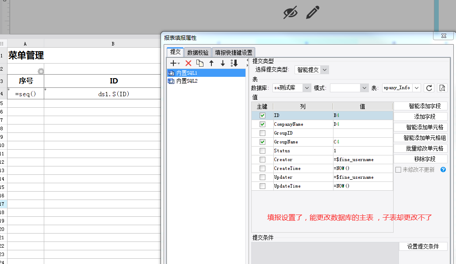Click the pencil edit icon at top

pyautogui.click(x=313, y=12)
